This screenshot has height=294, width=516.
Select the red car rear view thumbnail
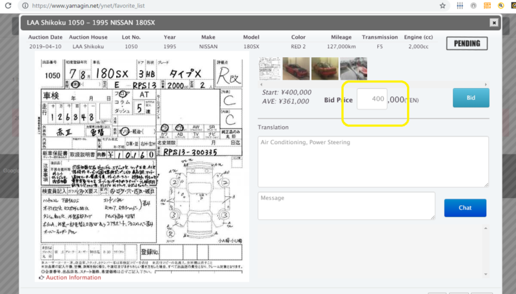(x=325, y=69)
